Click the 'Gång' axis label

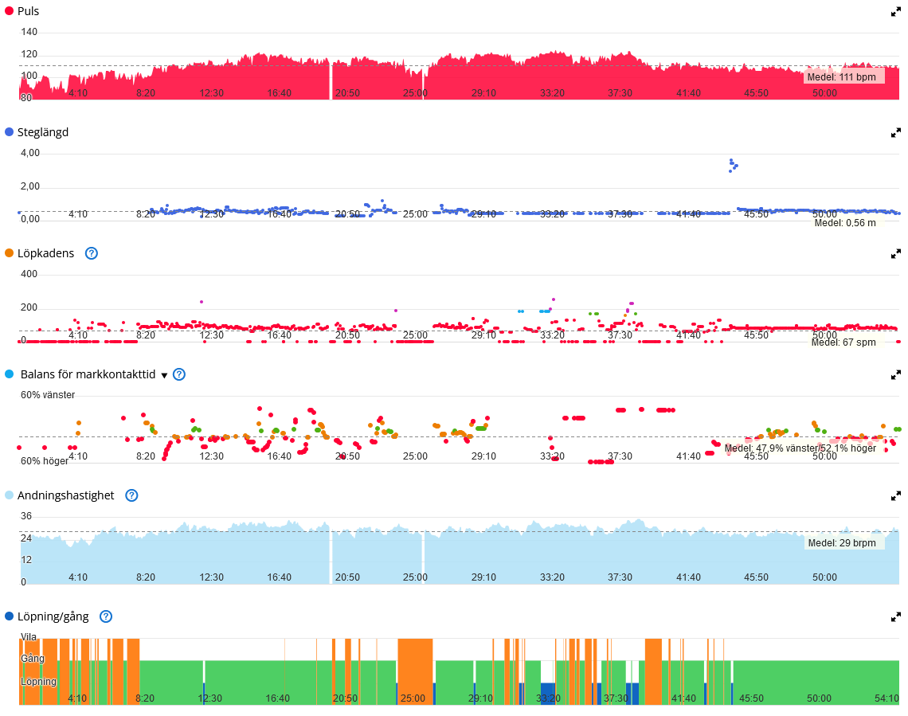[x=33, y=659]
